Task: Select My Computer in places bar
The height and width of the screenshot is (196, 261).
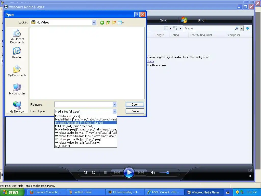Action: coord(17,89)
